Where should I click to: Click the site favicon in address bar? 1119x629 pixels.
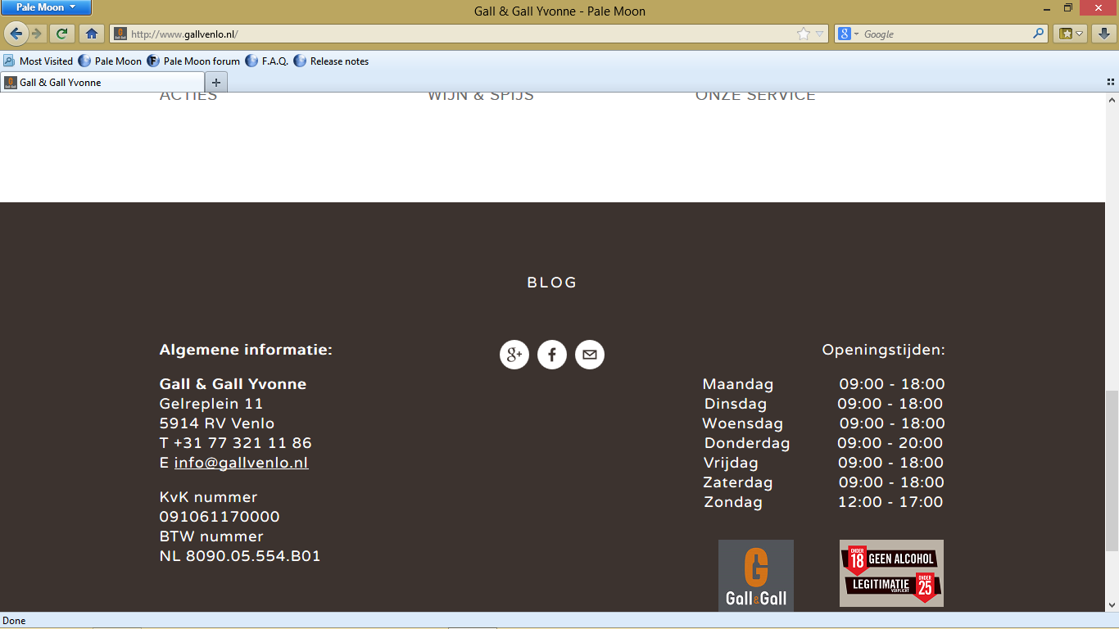120,34
